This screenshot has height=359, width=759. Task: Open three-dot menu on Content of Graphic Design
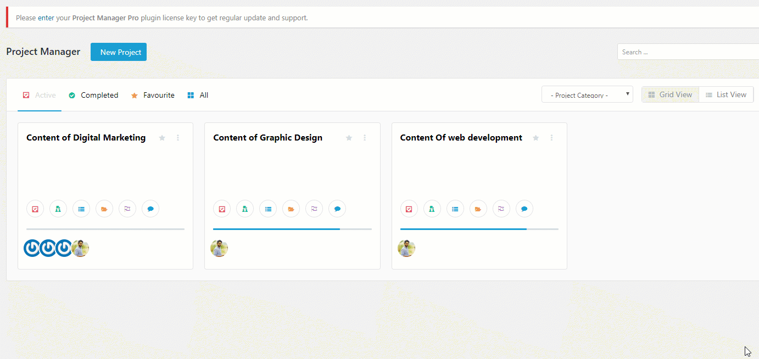coord(365,138)
